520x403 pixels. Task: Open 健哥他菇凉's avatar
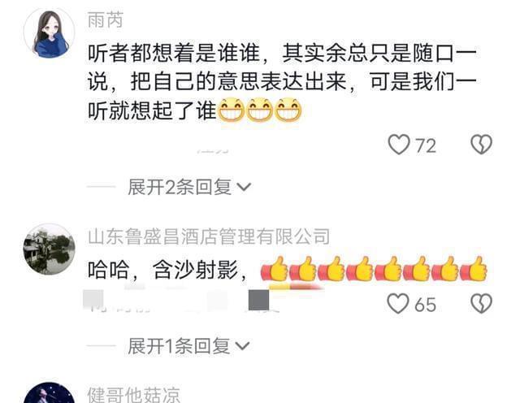coord(50,393)
